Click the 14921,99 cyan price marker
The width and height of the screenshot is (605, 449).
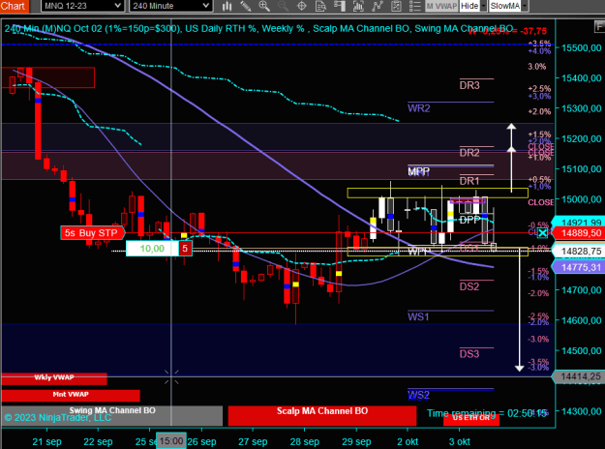click(580, 222)
